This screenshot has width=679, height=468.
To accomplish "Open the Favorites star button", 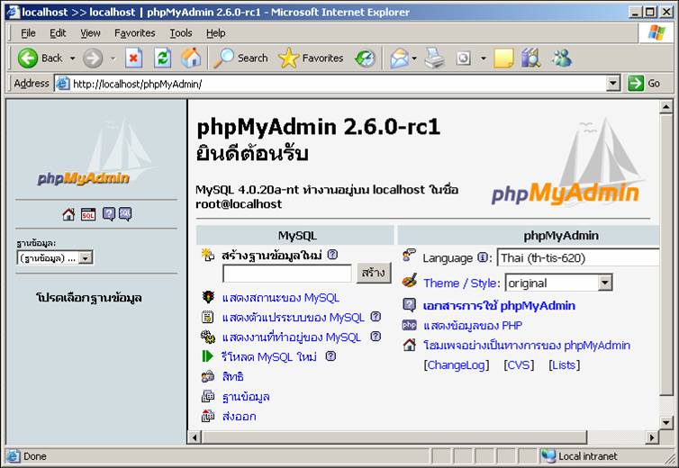I will (311, 58).
